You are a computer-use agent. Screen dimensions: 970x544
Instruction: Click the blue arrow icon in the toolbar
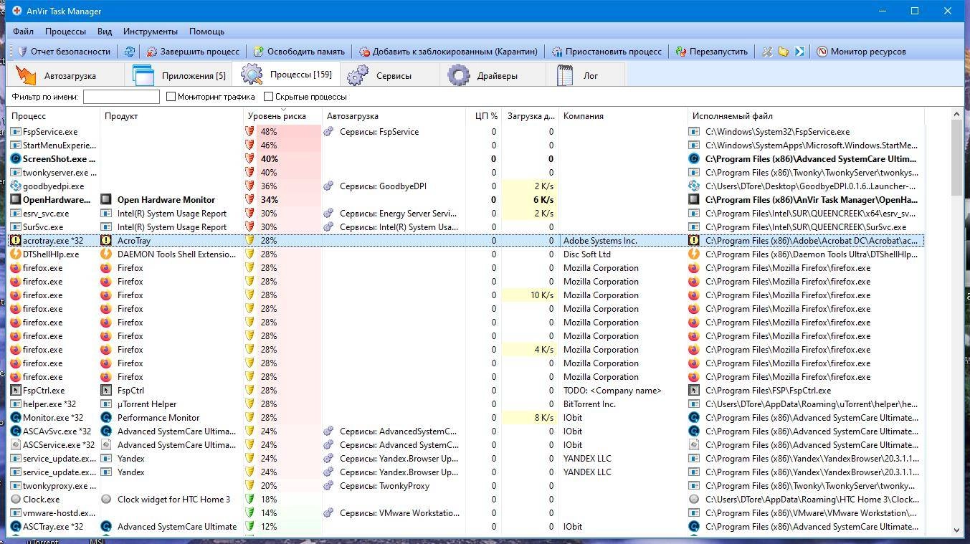point(799,52)
